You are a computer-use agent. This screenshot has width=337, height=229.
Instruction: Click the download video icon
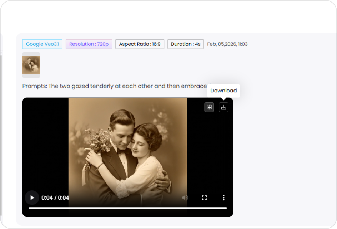point(223,107)
